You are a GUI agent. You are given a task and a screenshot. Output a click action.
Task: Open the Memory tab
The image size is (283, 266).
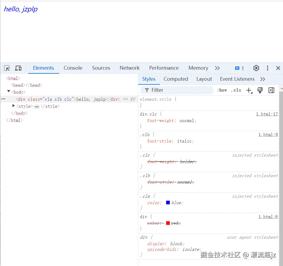198,68
